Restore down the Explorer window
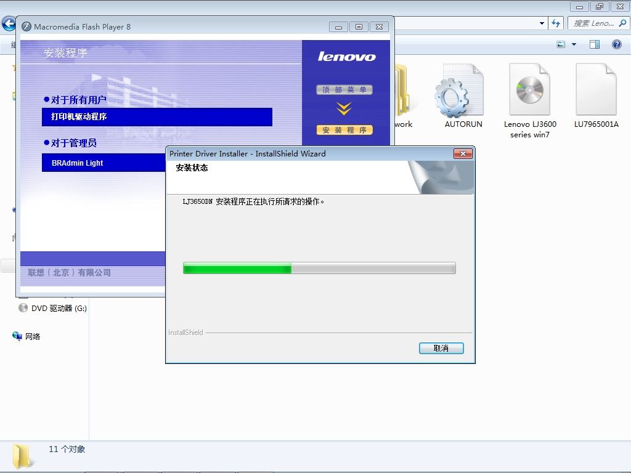Image resolution: width=631 pixels, height=473 pixels. [600, 6]
